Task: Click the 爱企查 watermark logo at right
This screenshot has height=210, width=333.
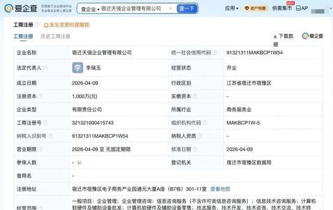Action: coord(312,36)
